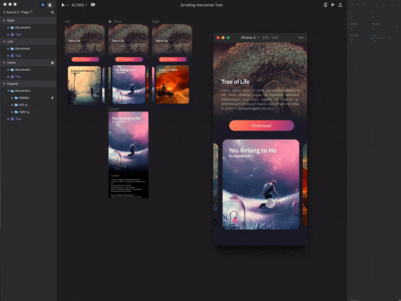This screenshot has height=301, width=401.
Task: Click the Tree of Life heading in preview
Action: 235,82
